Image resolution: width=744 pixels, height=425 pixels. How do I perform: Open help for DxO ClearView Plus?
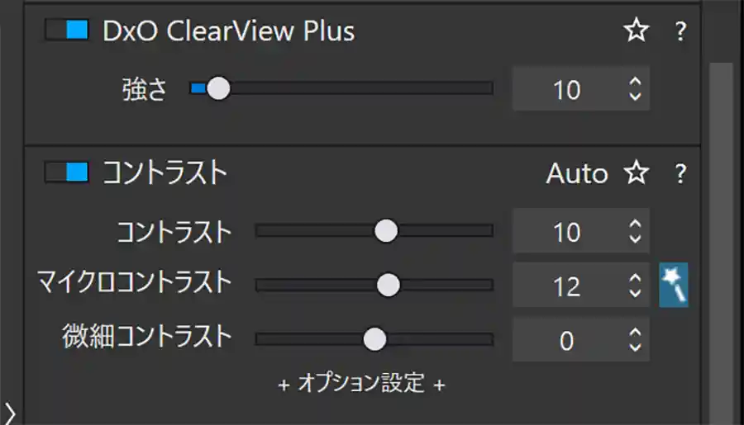(x=680, y=31)
